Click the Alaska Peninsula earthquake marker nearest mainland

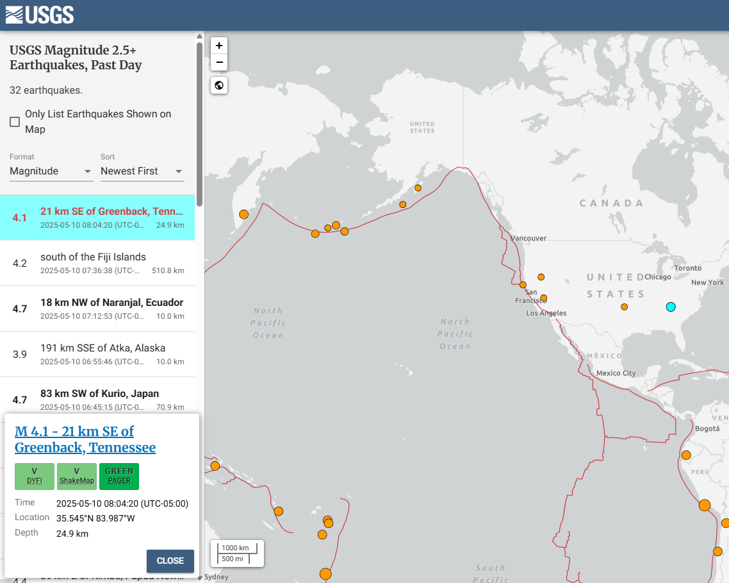[x=418, y=188]
